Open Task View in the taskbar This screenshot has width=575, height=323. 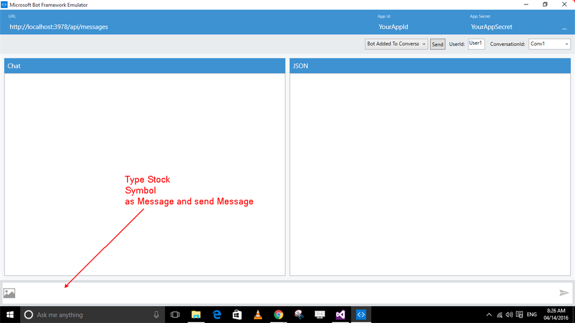(175, 315)
